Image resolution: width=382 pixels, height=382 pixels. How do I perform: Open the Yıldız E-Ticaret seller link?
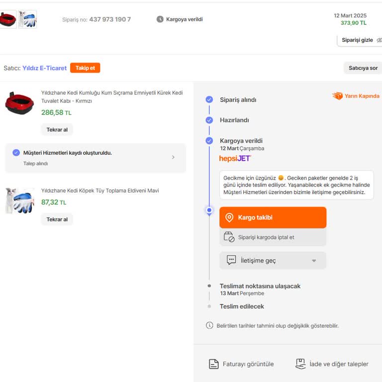pyautogui.click(x=44, y=68)
